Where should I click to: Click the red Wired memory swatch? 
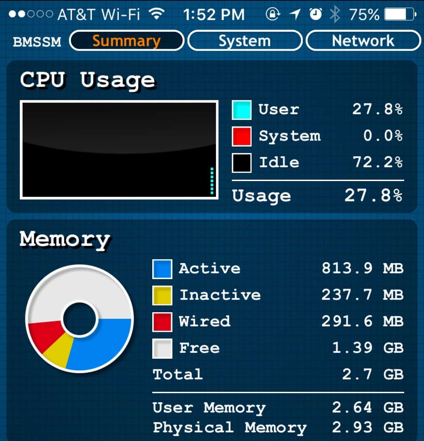pyautogui.click(x=162, y=322)
